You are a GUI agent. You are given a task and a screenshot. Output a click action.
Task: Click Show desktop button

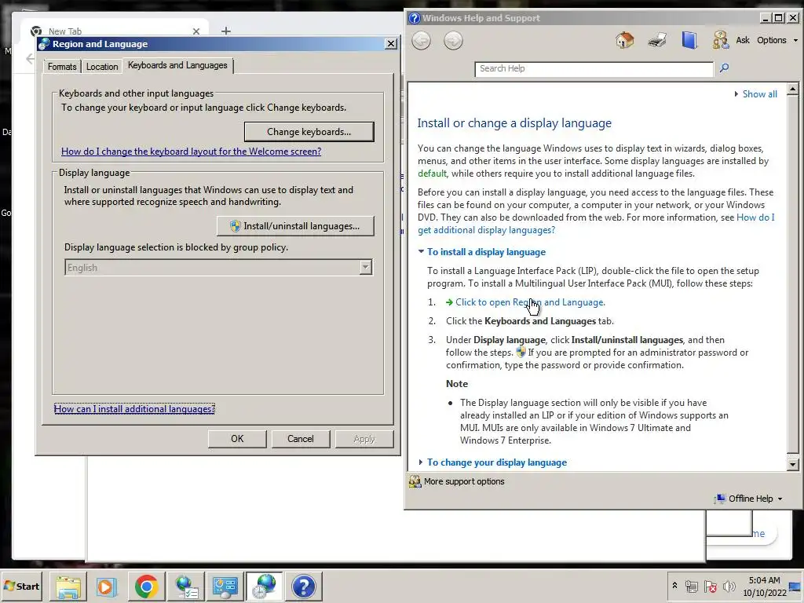pos(796,586)
